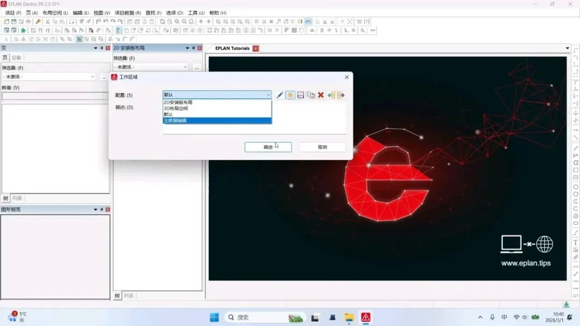Open the 编辑 (E) menu
The image size is (580, 326).
[x=81, y=13]
